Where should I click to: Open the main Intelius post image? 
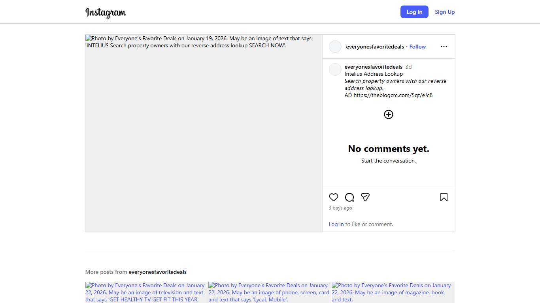coord(204,133)
